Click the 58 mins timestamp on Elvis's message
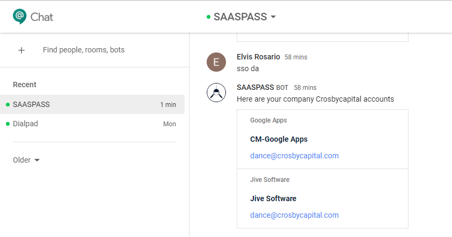This screenshot has height=237, width=452. [x=296, y=57]
